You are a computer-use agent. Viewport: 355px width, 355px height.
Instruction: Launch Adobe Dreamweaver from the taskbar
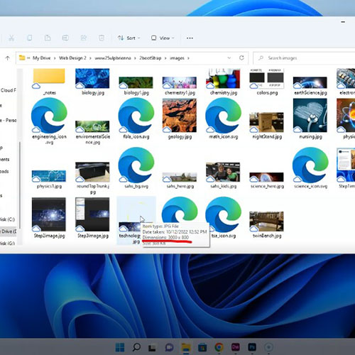click(x=236, y=347)
